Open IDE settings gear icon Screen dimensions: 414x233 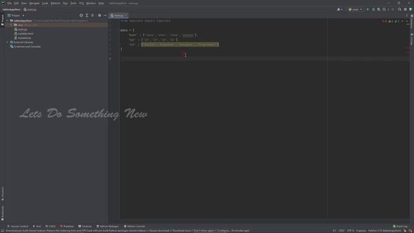[x=406, y=10]
